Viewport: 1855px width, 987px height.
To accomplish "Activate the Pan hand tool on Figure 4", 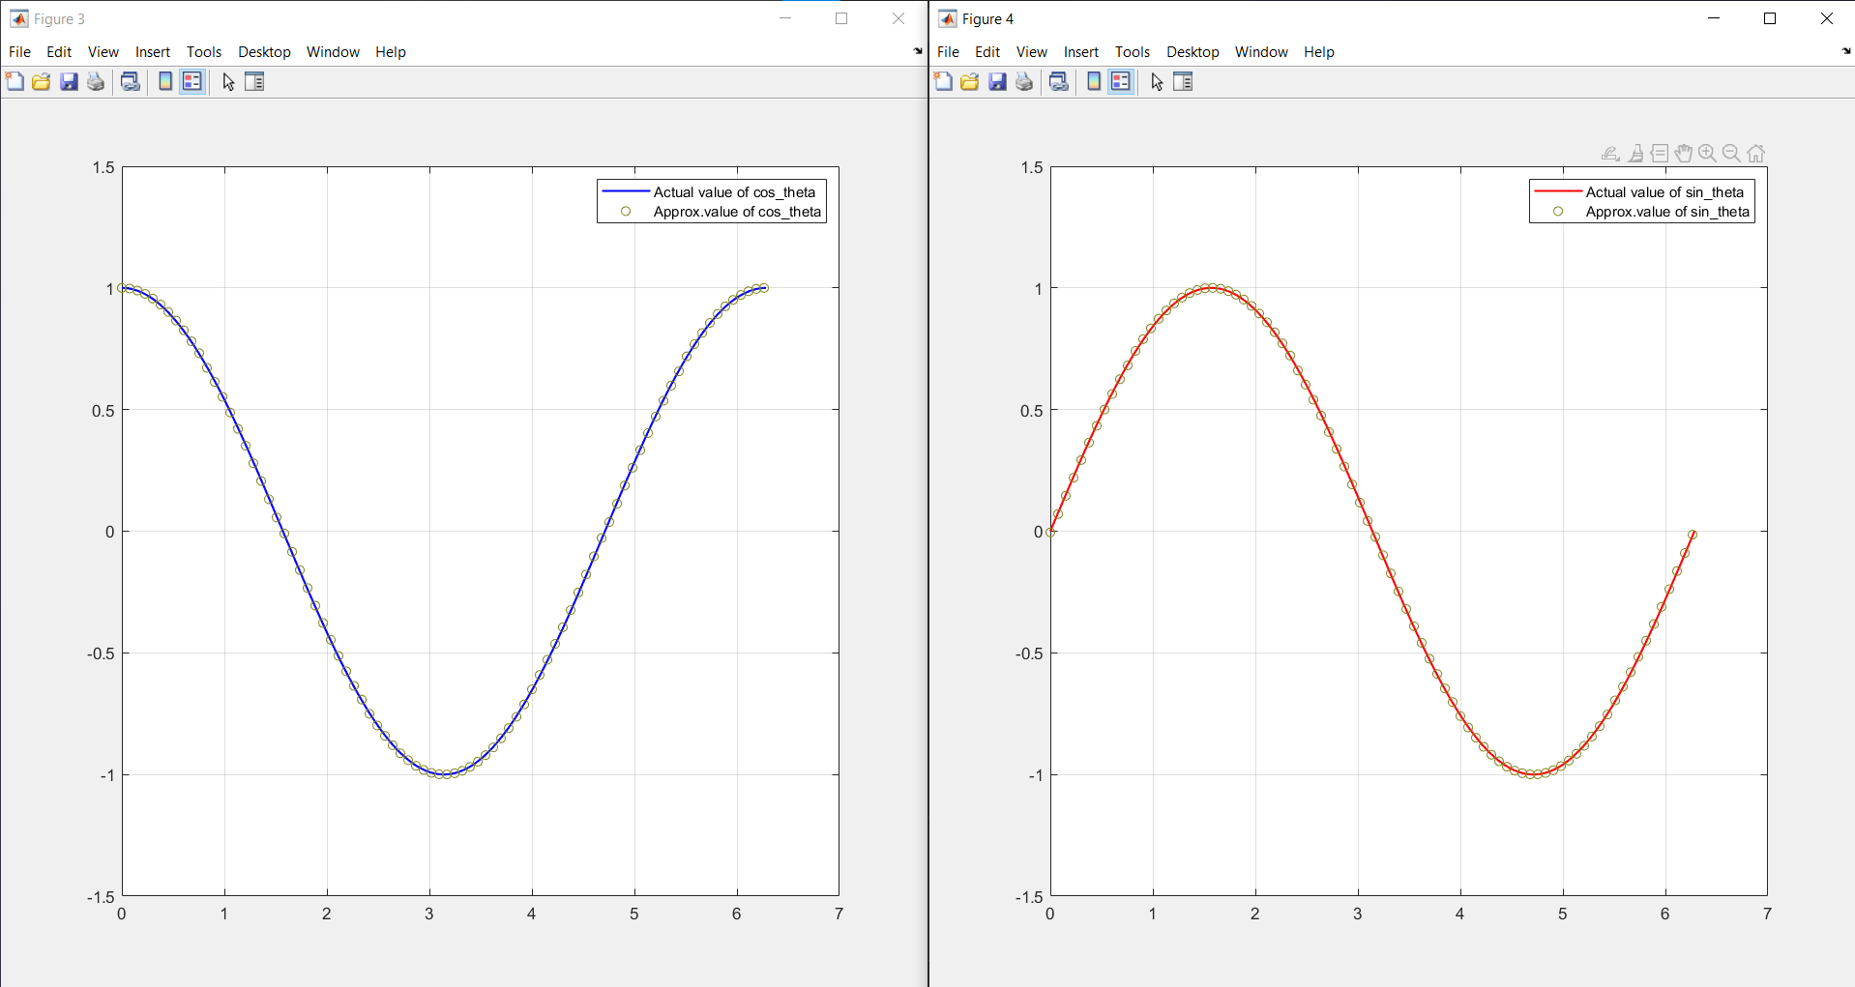I will pos(1684,153).
